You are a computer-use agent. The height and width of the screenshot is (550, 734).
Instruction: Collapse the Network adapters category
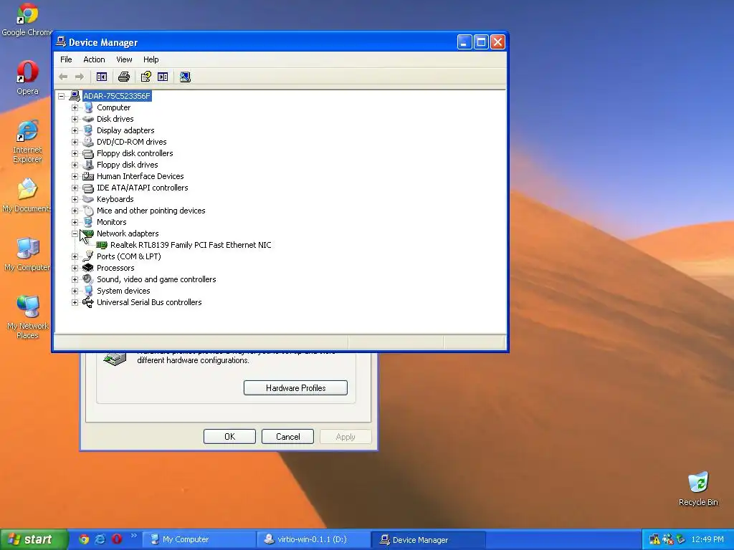[75, 233]
